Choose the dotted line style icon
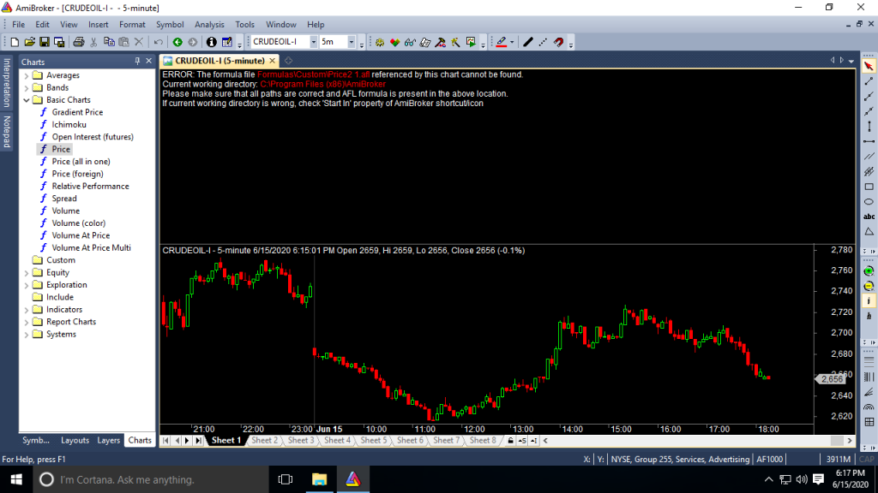878x493 pixels. point(543,42)
